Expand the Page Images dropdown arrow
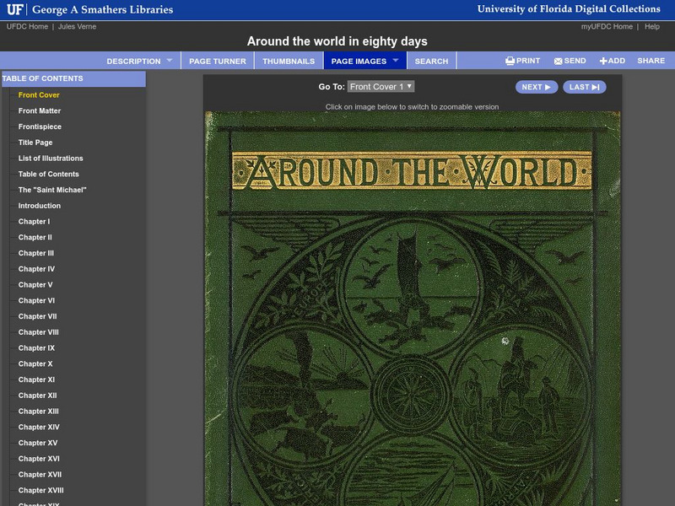The width and height of the screenshot is (675, 506). (x=395, y=61)
